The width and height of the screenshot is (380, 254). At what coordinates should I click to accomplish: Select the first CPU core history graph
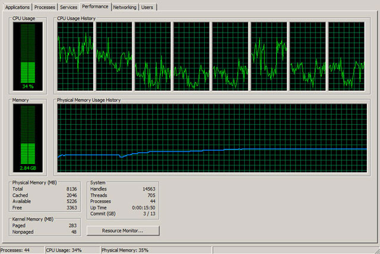click(x=75, y=56)
